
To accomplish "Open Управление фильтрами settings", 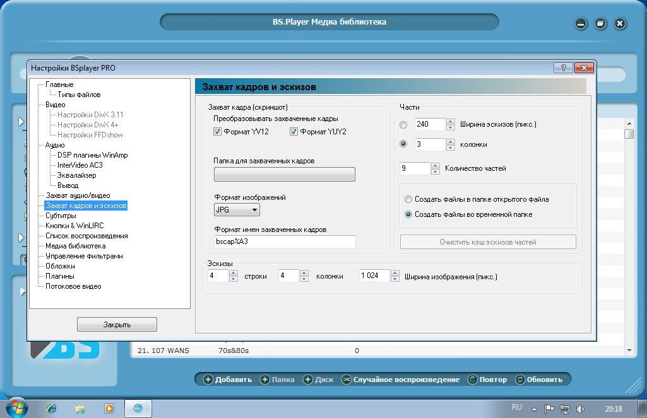I will pyautogui.click(x=84, y=256).
